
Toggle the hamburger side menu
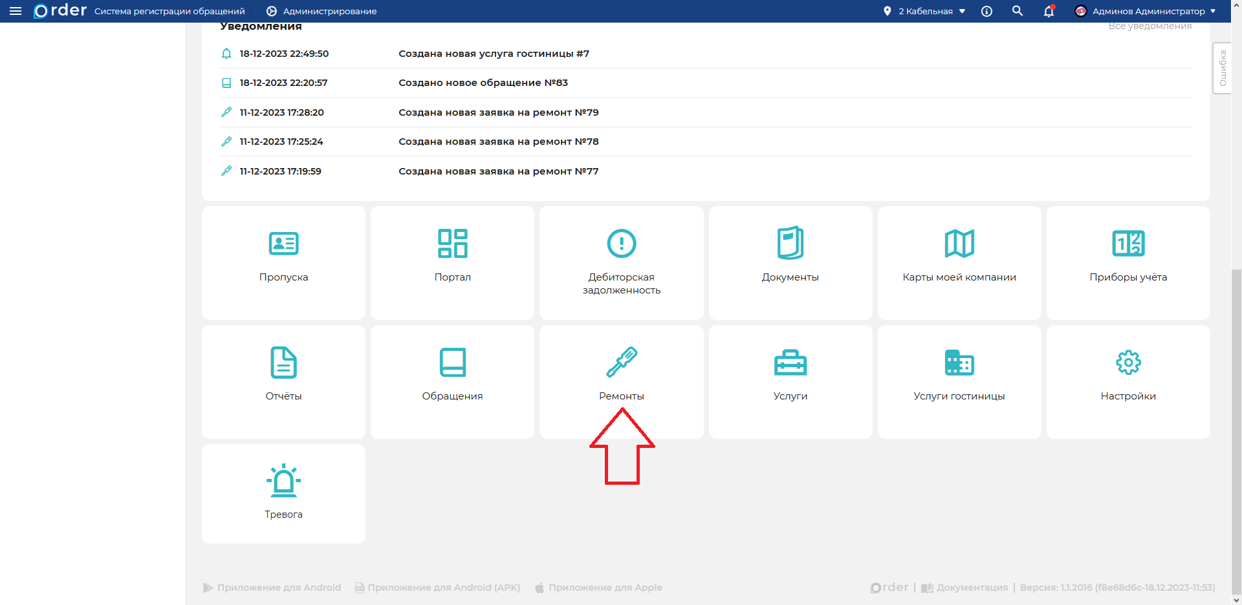click(16, 11)
